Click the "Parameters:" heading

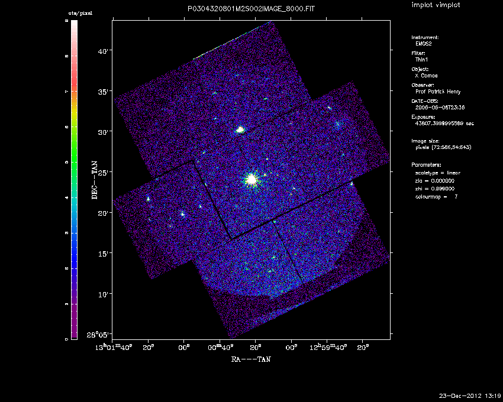[426, 165]
